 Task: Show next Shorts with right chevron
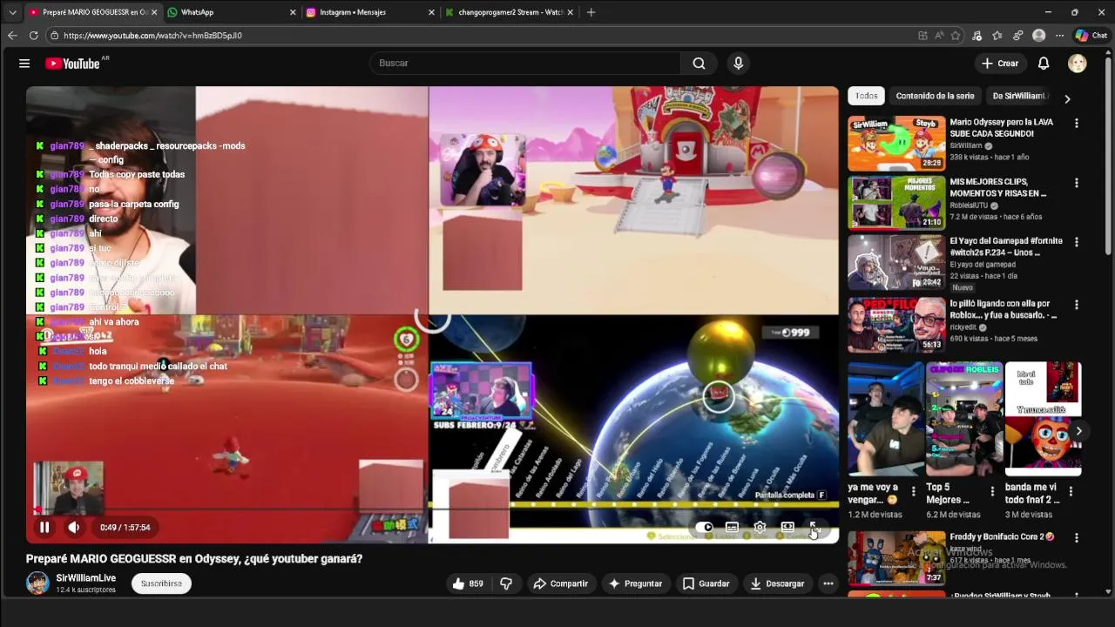pos(1078,431)
